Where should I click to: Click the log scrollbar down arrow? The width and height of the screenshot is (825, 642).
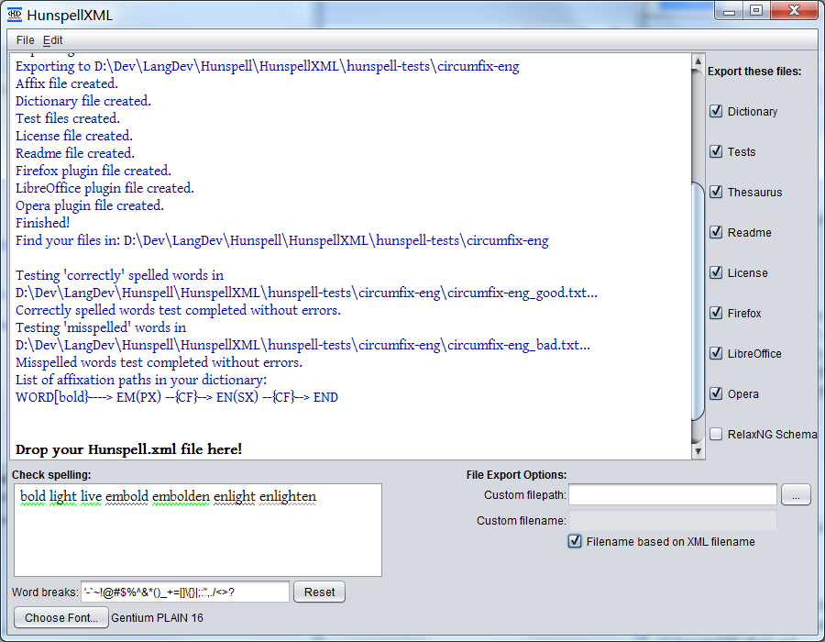(698, 451)
